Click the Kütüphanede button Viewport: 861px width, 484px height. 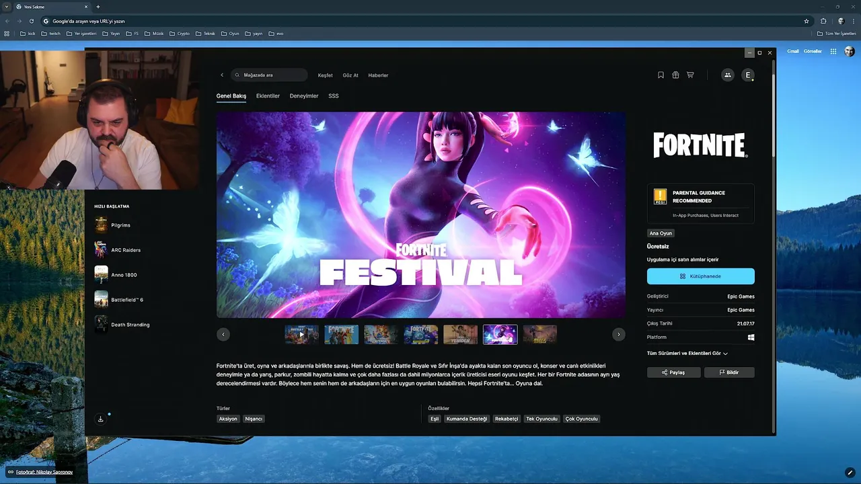point(701,276)
